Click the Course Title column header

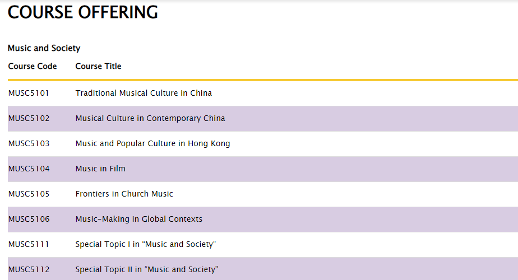[98, 66]
